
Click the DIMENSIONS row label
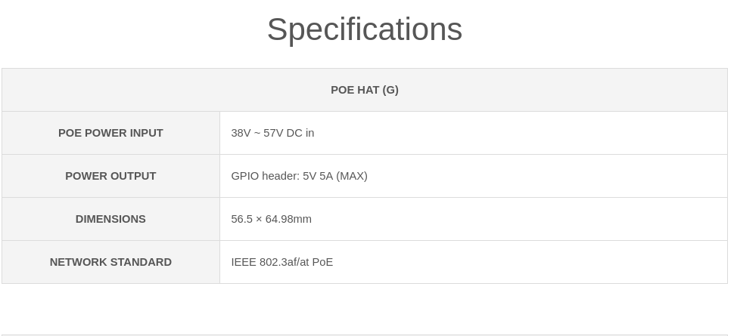(110, 219)
